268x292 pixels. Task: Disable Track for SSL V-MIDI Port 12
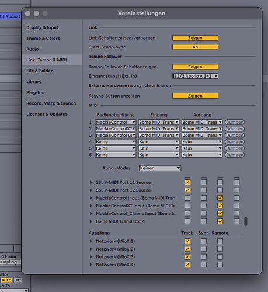[x=187, y=190]
